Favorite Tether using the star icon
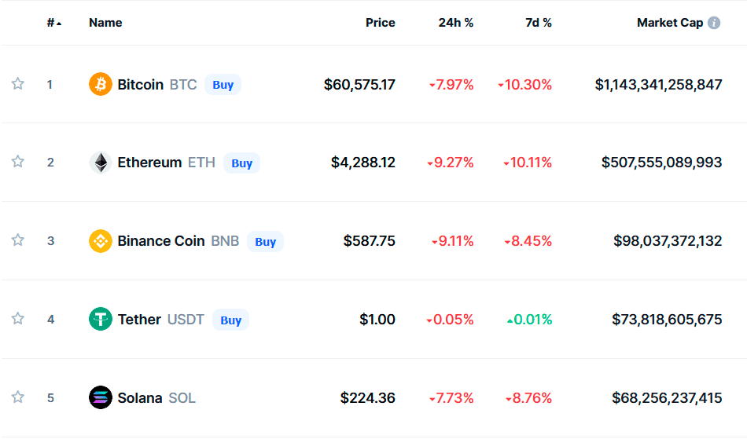Viewport: 747px width, 439px height. tap(18, 319)
